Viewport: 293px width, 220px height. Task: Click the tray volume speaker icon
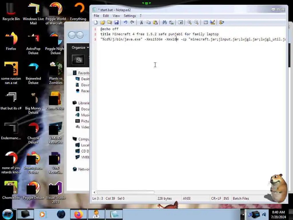click(x=264, y=214)
